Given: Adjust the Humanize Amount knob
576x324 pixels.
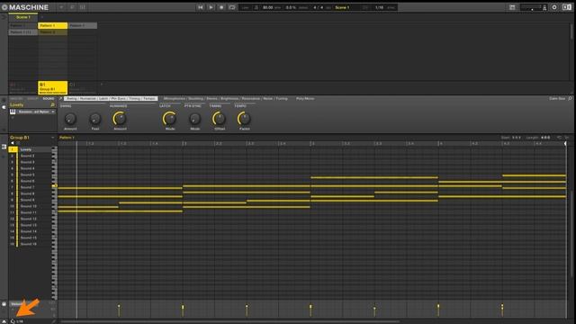Looking at the screenshot, I should 120,119.
